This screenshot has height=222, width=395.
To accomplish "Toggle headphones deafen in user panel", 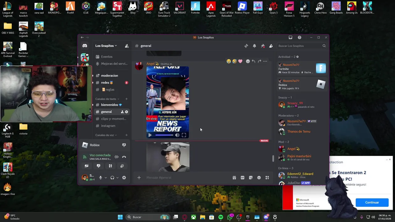I will click(112, 178).
